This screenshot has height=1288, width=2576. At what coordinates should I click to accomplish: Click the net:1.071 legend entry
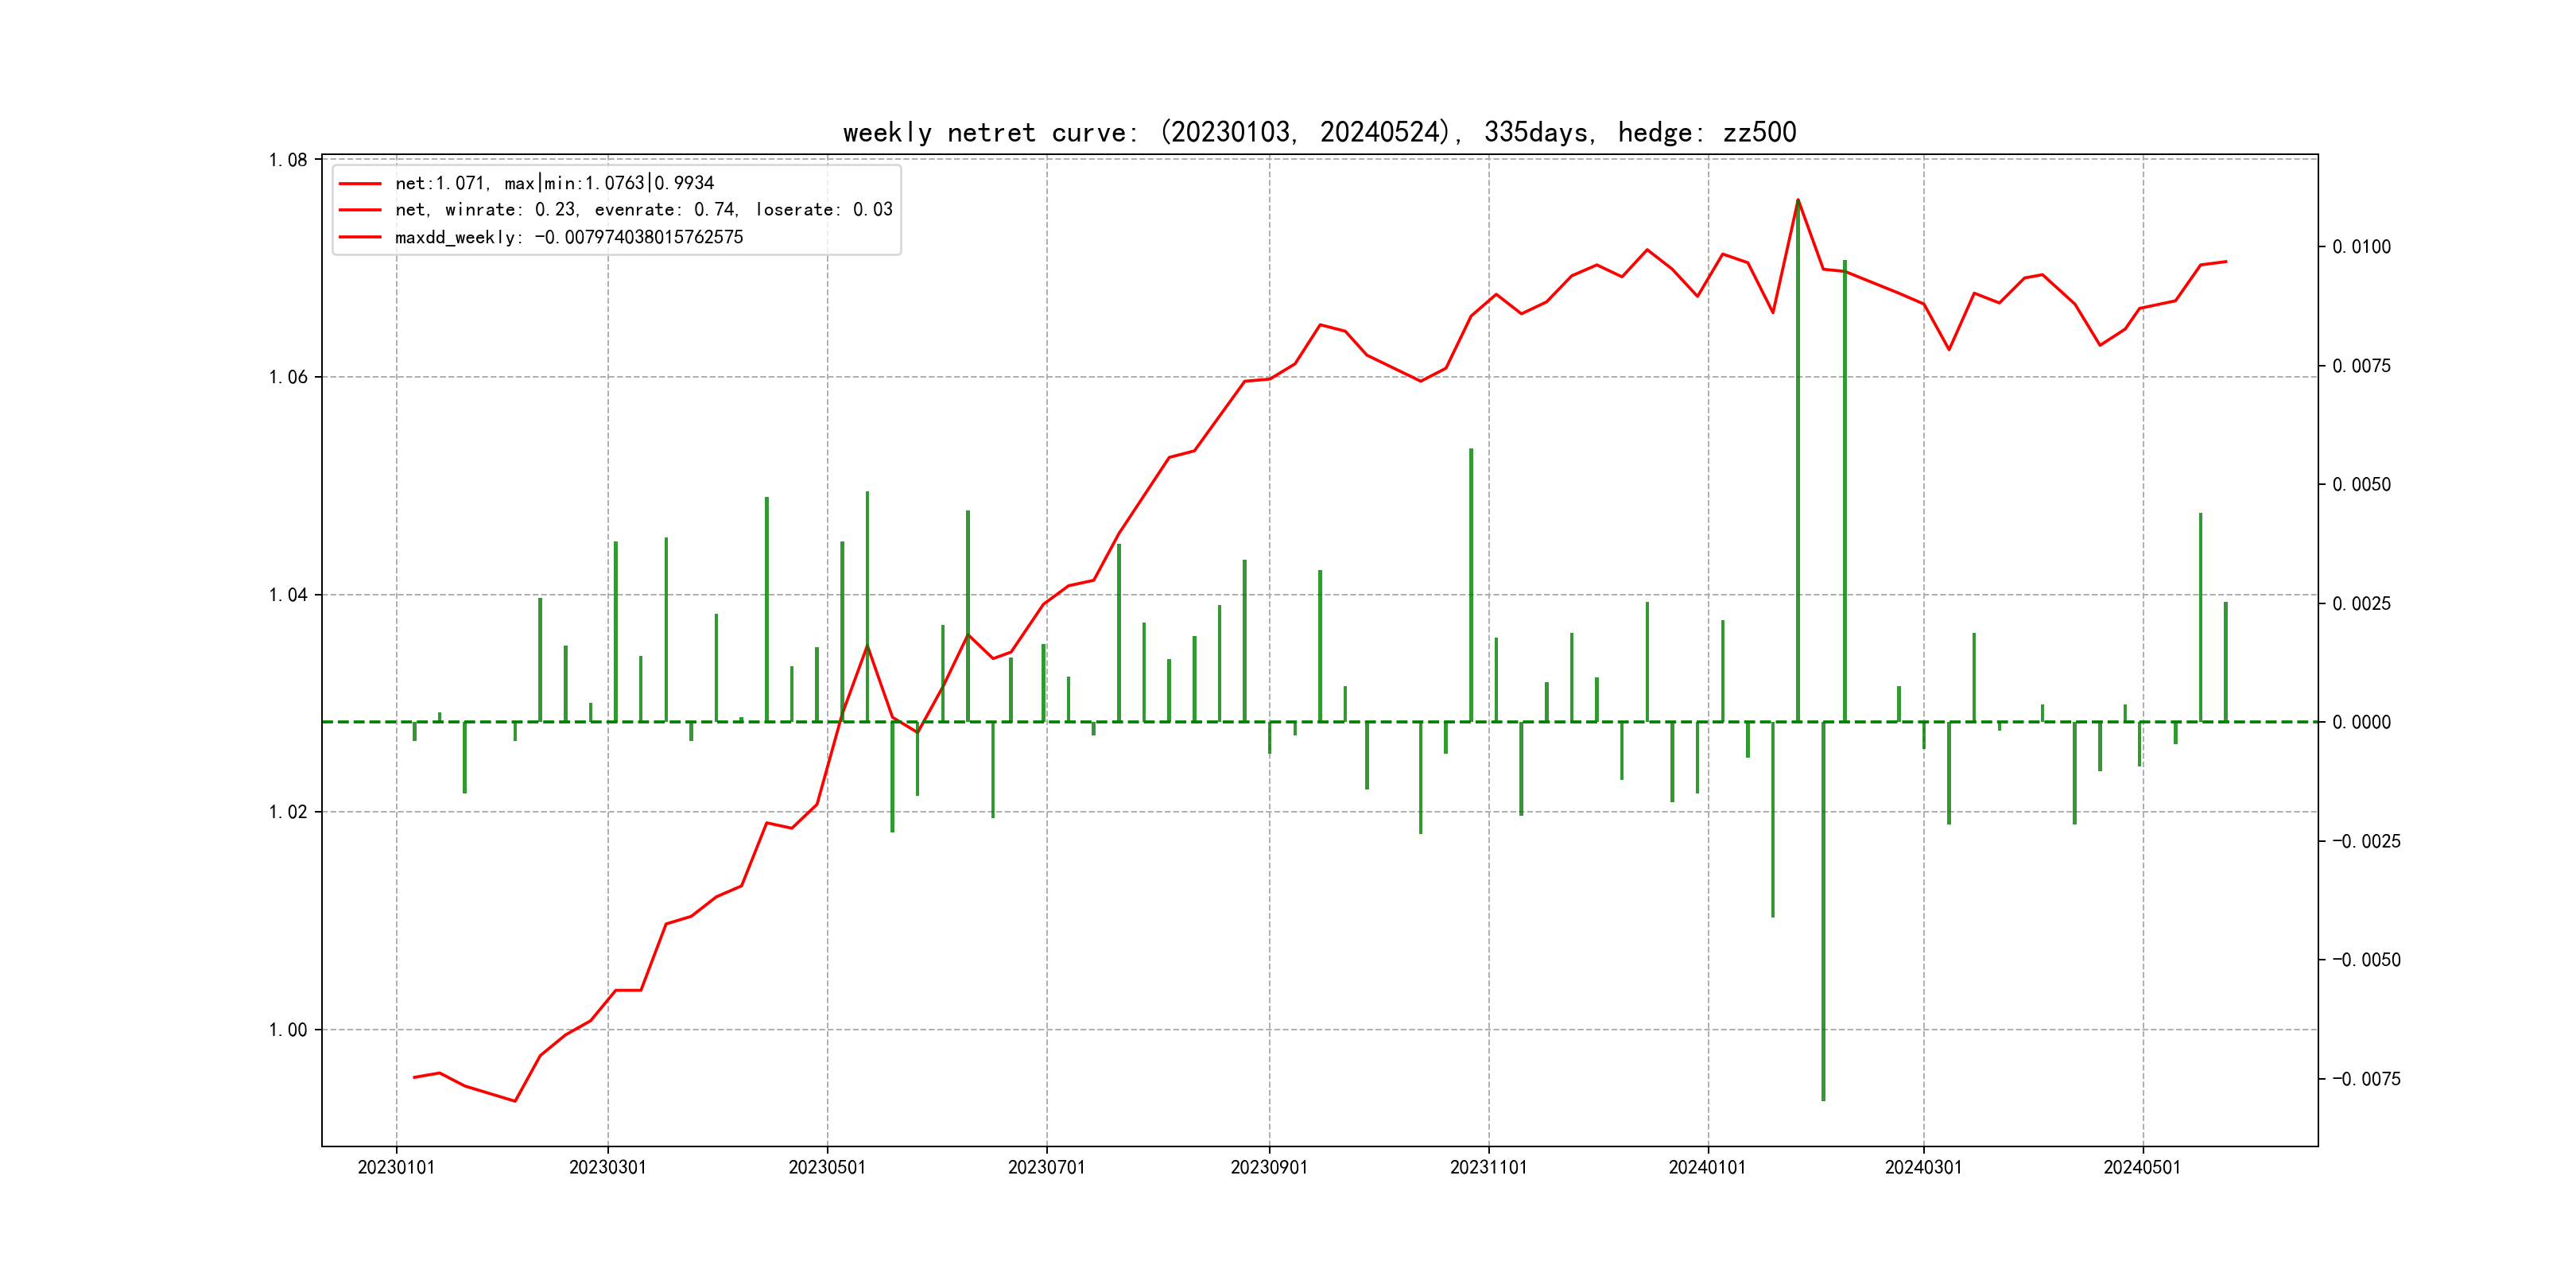[x=554, y=183]
